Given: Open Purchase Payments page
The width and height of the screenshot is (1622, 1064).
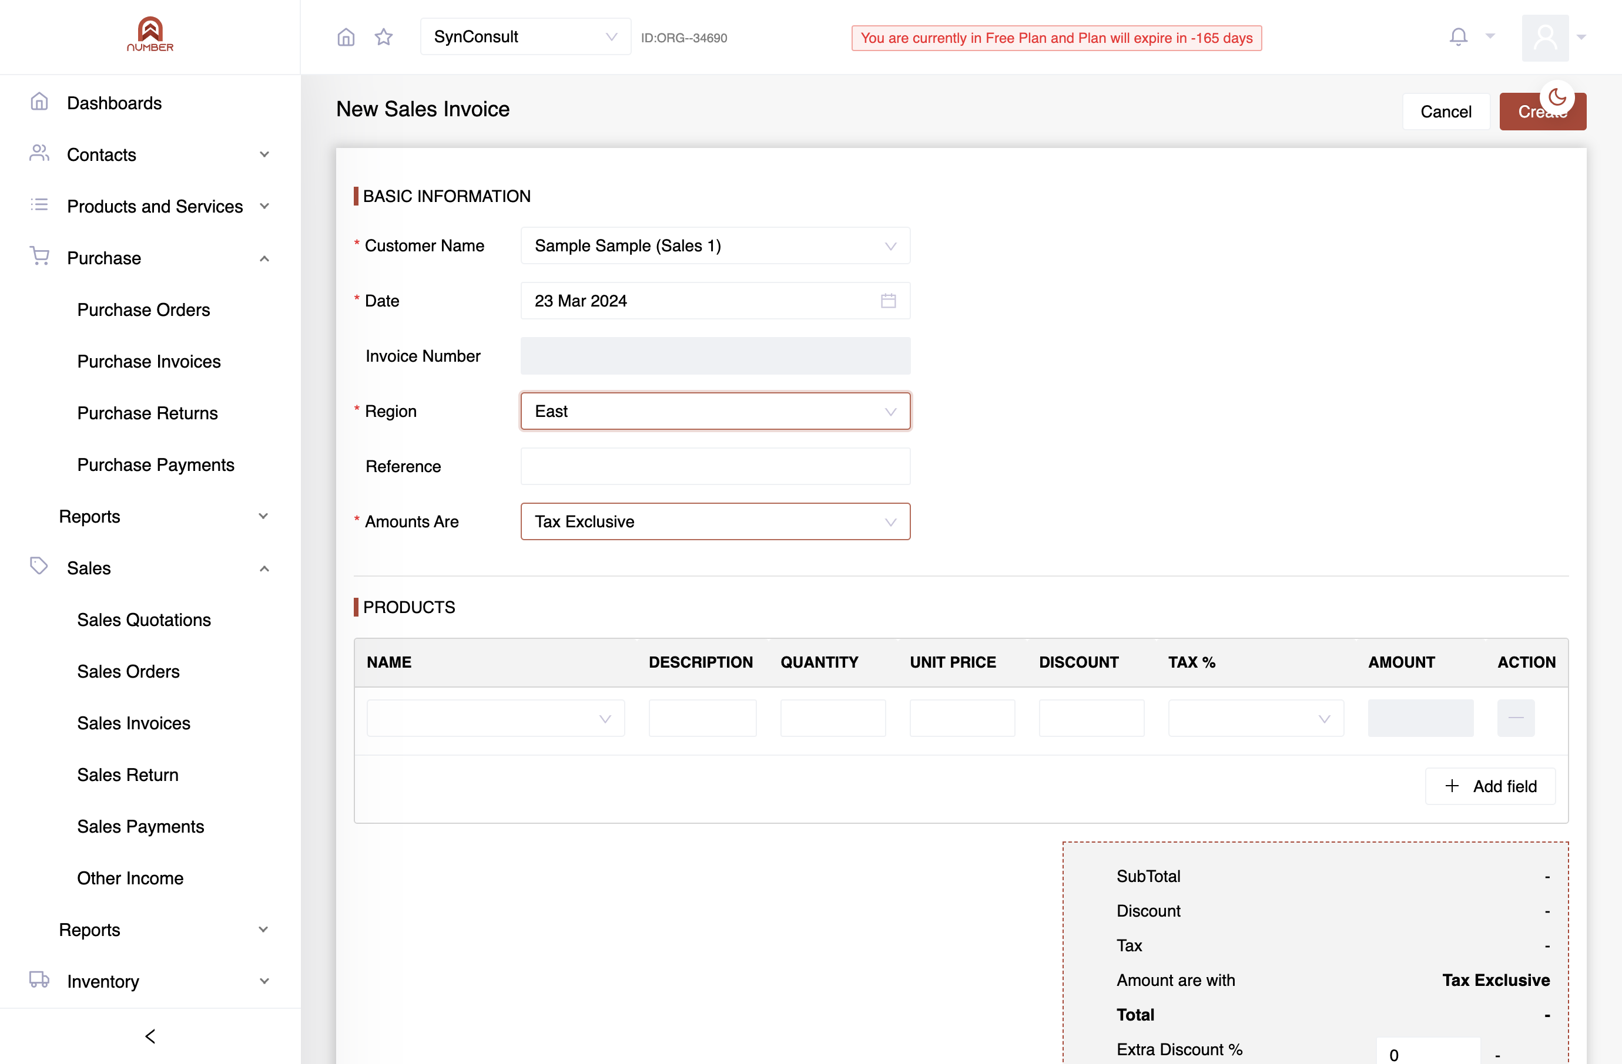Looking at the screenshot, I should pos(155,465).
